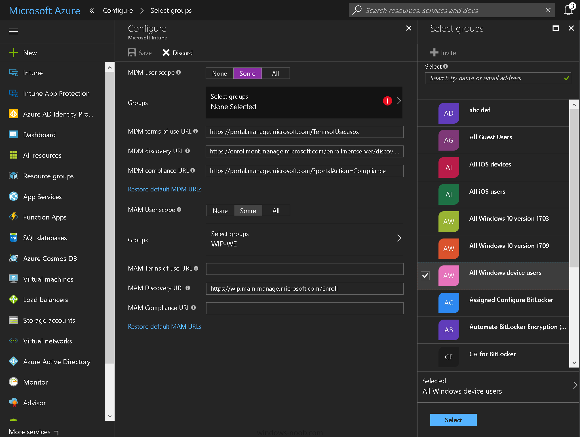The height and width of the screenshot is (437, 580).
Task: Click the Invite plus icon
Action: pyautogui.click(x=434, y=53)
